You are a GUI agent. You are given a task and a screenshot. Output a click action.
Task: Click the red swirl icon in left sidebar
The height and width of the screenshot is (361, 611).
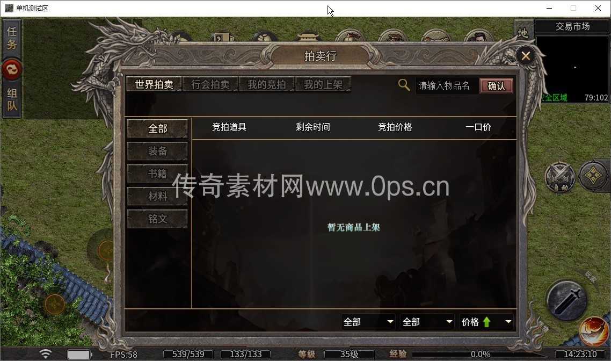tap(12, 70)
